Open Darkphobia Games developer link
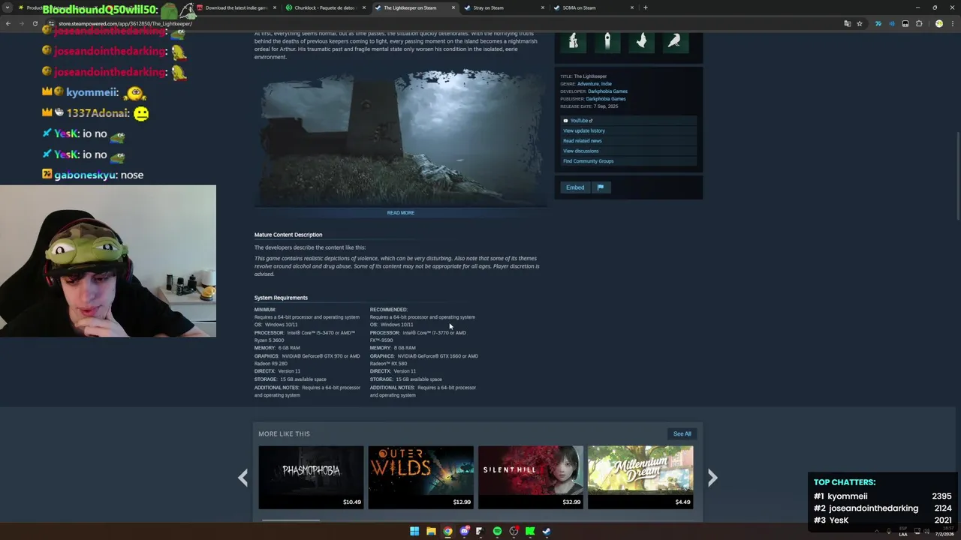 pos(607,91)
